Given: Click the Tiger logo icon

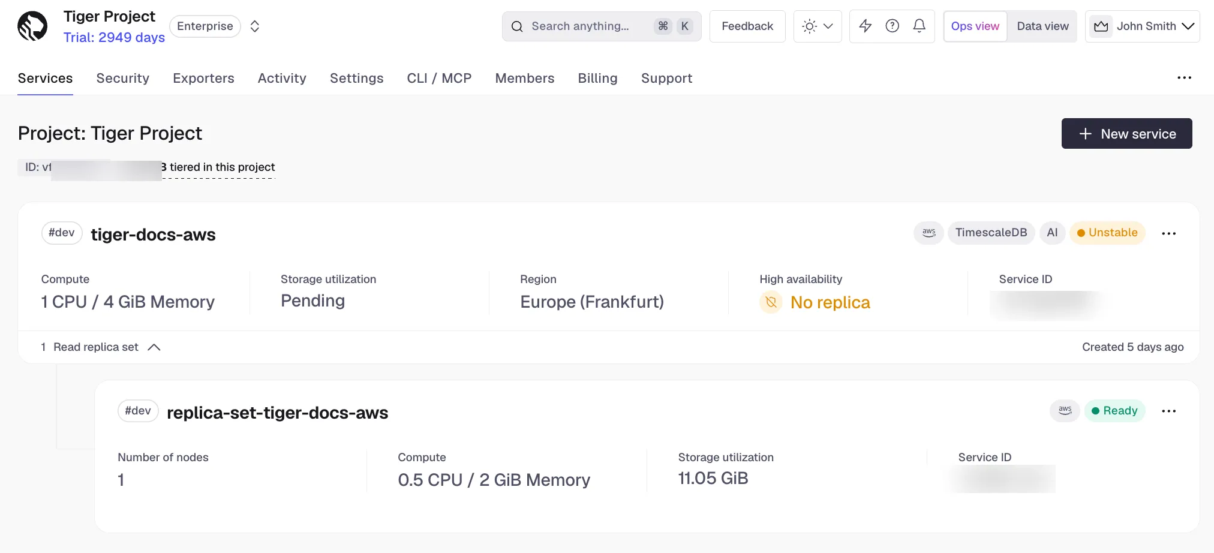Looking at the screenshot, I should point(32,26).
